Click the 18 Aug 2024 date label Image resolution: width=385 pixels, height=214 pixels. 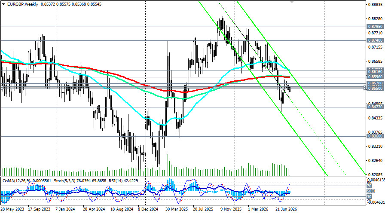pyautogui.click(x=122, y=209)
